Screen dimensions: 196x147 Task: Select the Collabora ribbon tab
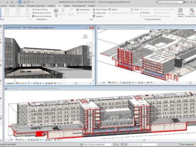point(51,5)
